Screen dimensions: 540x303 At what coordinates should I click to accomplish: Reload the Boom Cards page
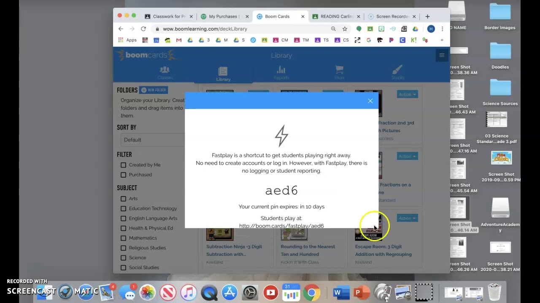click(x=143, y=29)
